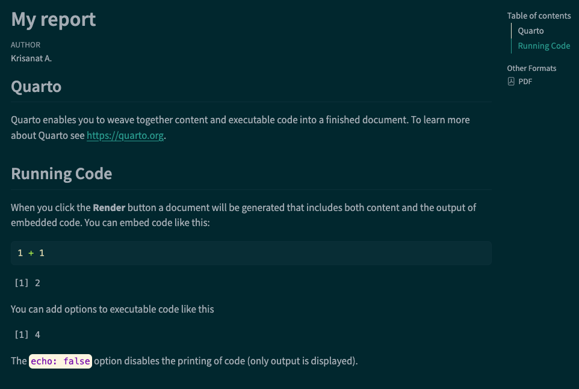Click inside the 1 + 1 code block
Viewport: 579px width, 389px height.
tap(251, 253)
